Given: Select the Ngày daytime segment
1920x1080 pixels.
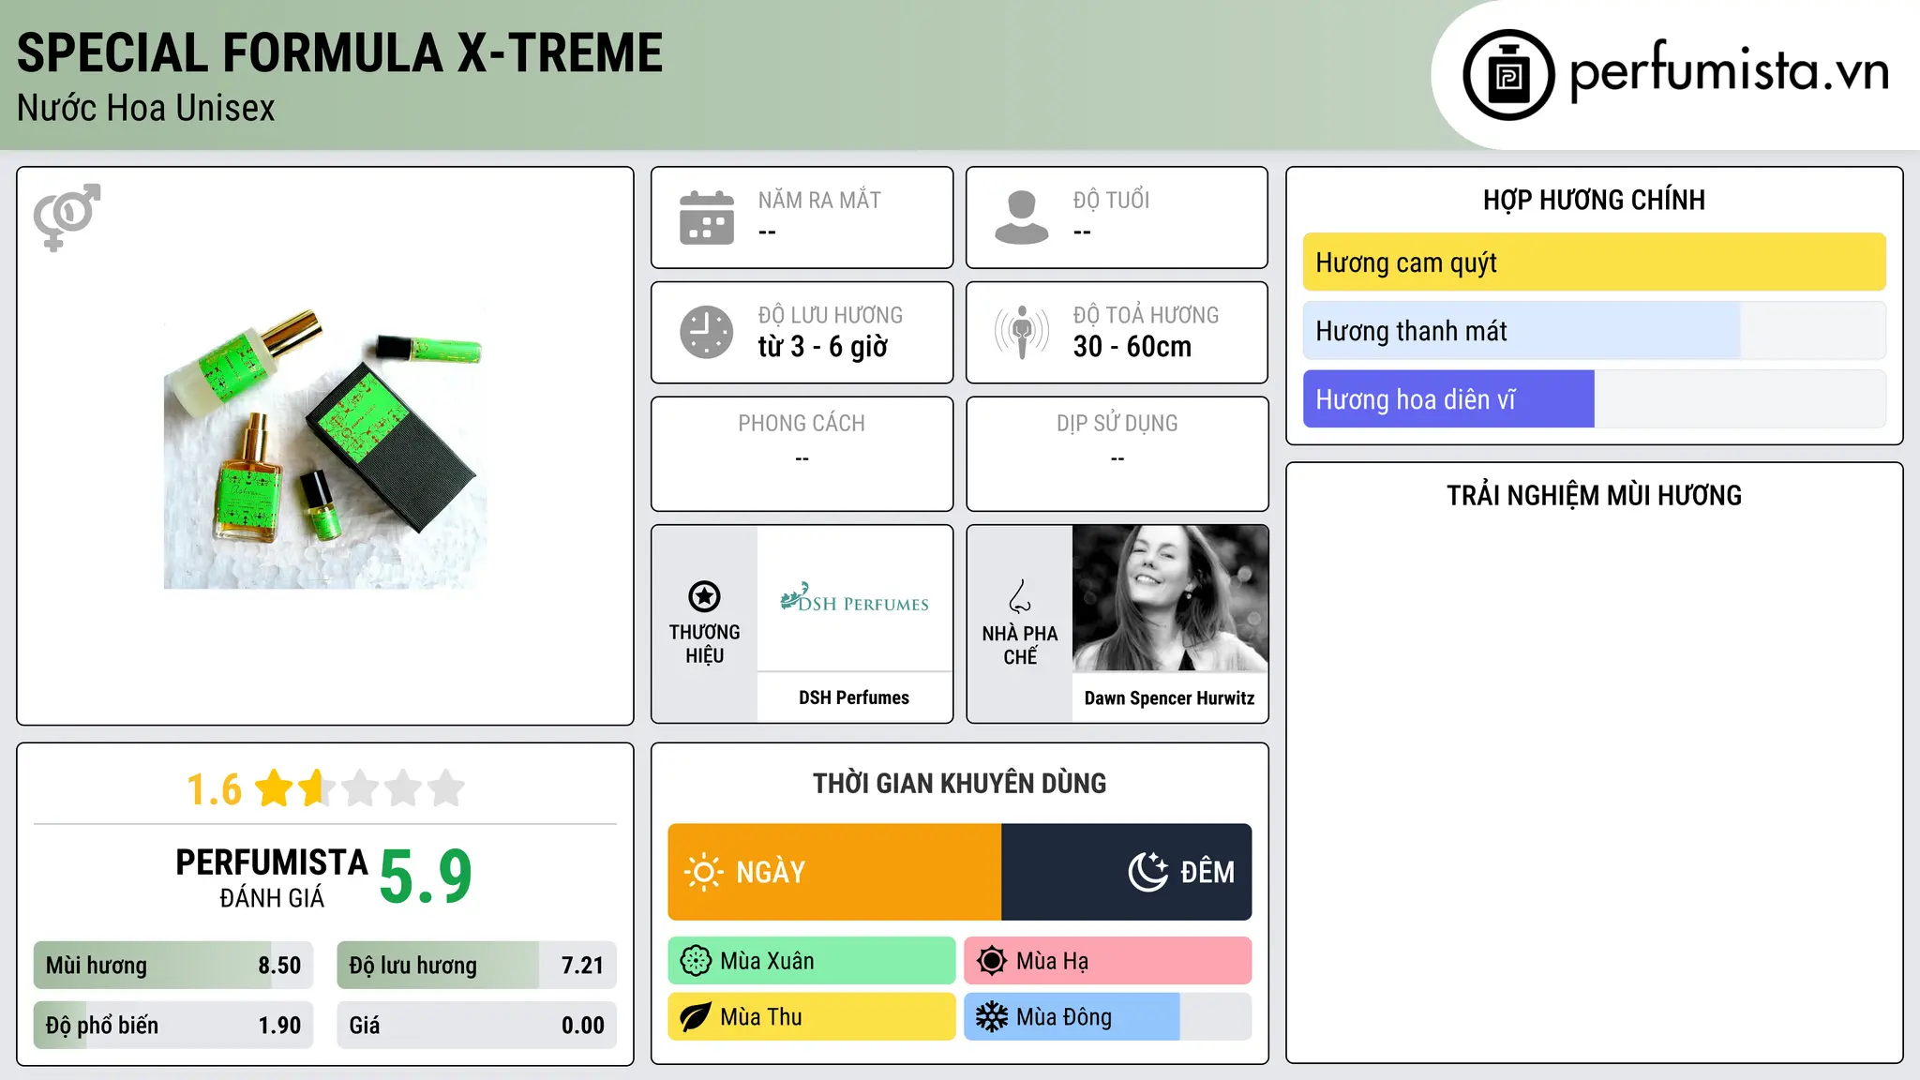Looking at the screenshot, I should point(834,872).
